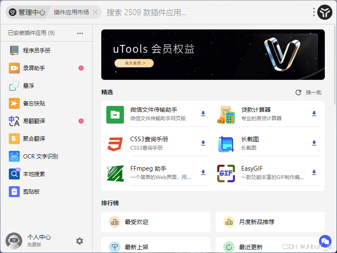Click the uTools logo avatar top right
This screenshot has height=253, width=337.
pyautogui.click(x=325, y=12)
